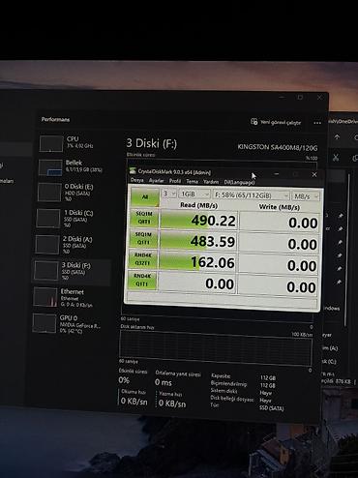
Task: Click the Ortalama yanıt süresi 0 ms value
Action: (164, 382)
